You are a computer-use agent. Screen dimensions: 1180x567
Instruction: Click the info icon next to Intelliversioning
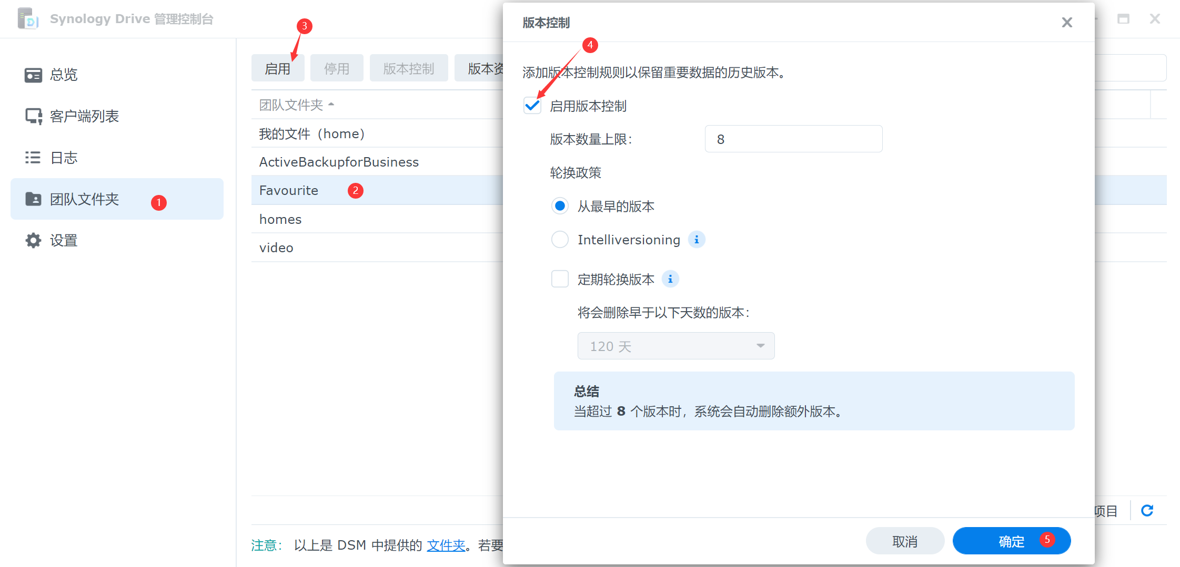(x=697, y=240)
